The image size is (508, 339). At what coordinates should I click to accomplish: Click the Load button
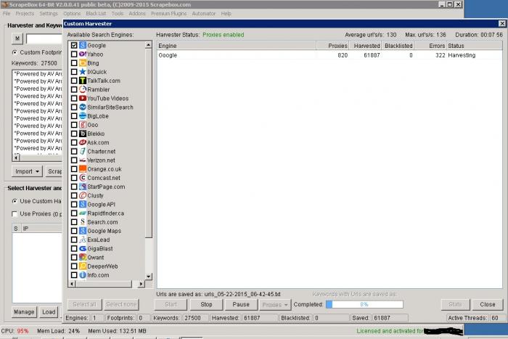(x=49, y=311)
